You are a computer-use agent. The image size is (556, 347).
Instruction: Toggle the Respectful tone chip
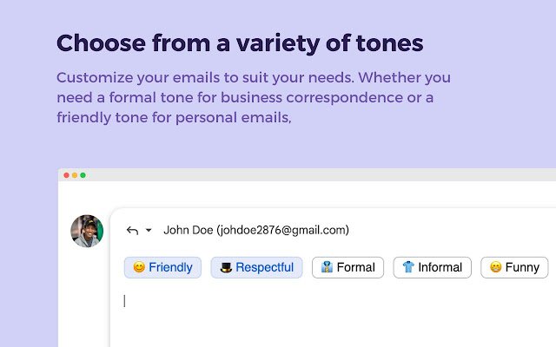tap(256, 267)
